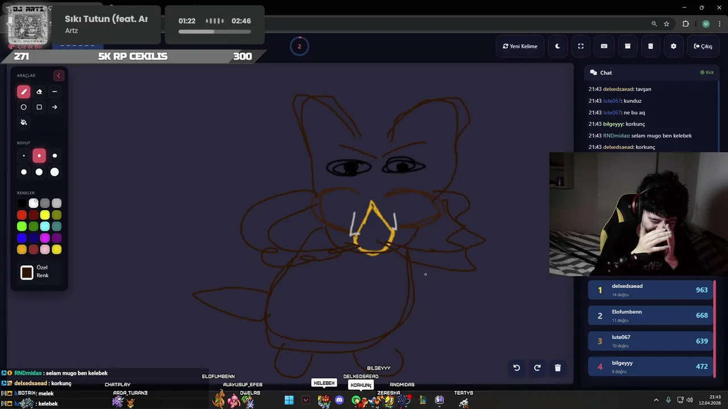Viewport: 728px width, 409px height.
Task: Pick the dark red color swatch
Action: click(x=34, y=215)
